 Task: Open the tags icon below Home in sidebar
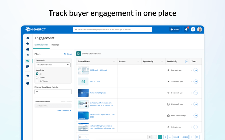(x=28, y=44)
